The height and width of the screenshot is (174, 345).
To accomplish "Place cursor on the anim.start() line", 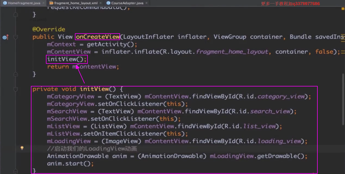I will tap(70, 164).
